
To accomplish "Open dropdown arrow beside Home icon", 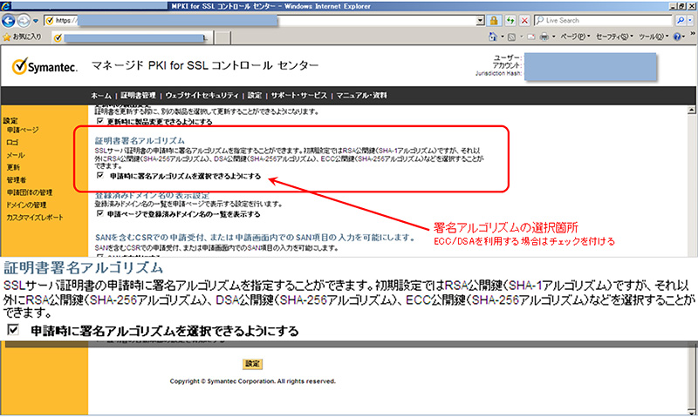I will point(503,37).
